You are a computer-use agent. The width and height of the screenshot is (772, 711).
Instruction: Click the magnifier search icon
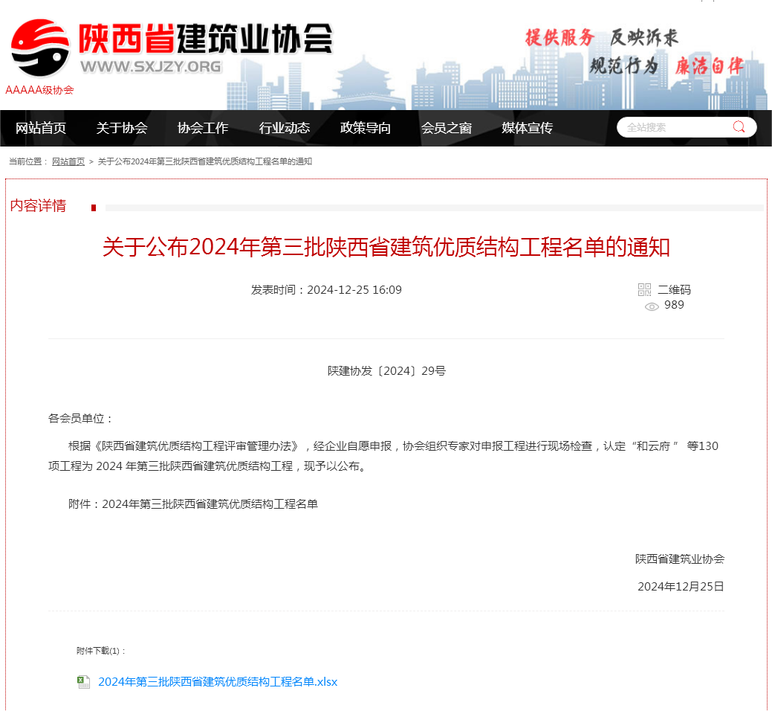739,127
